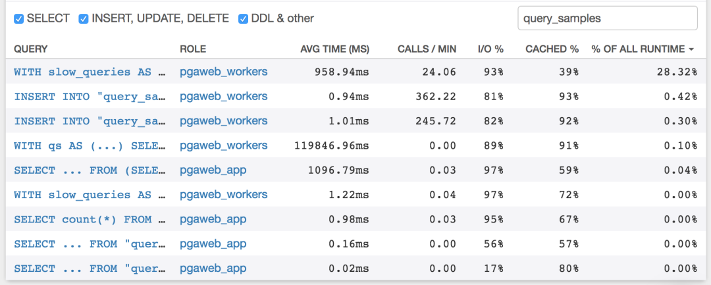Click the query_samples search field

coord(607,18)
